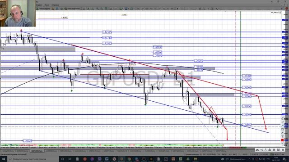Select the 1.40066 price level label

click(158, 52)
